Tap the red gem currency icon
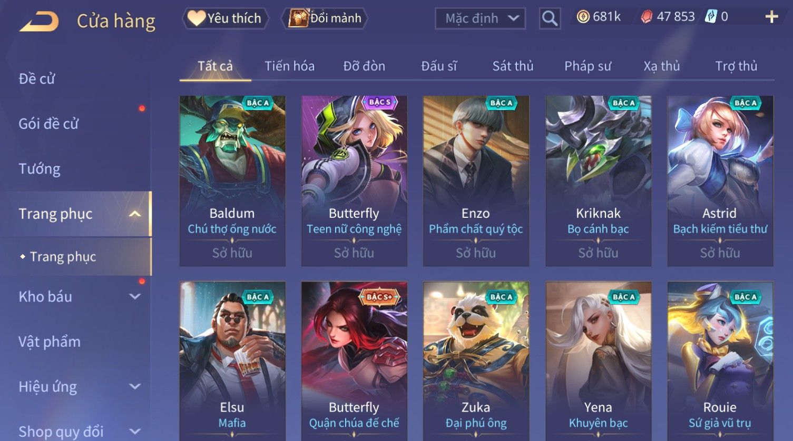Image resolution: width=793 pixels, height=441 pixels. click(647, 17)
